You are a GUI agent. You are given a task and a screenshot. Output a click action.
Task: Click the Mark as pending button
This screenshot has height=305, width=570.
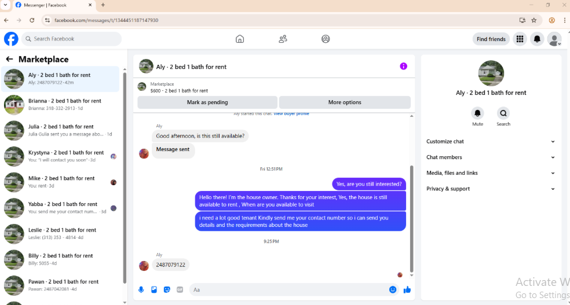point(207,102)
